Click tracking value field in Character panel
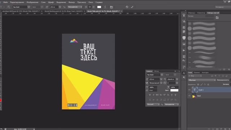 (171, 83)
